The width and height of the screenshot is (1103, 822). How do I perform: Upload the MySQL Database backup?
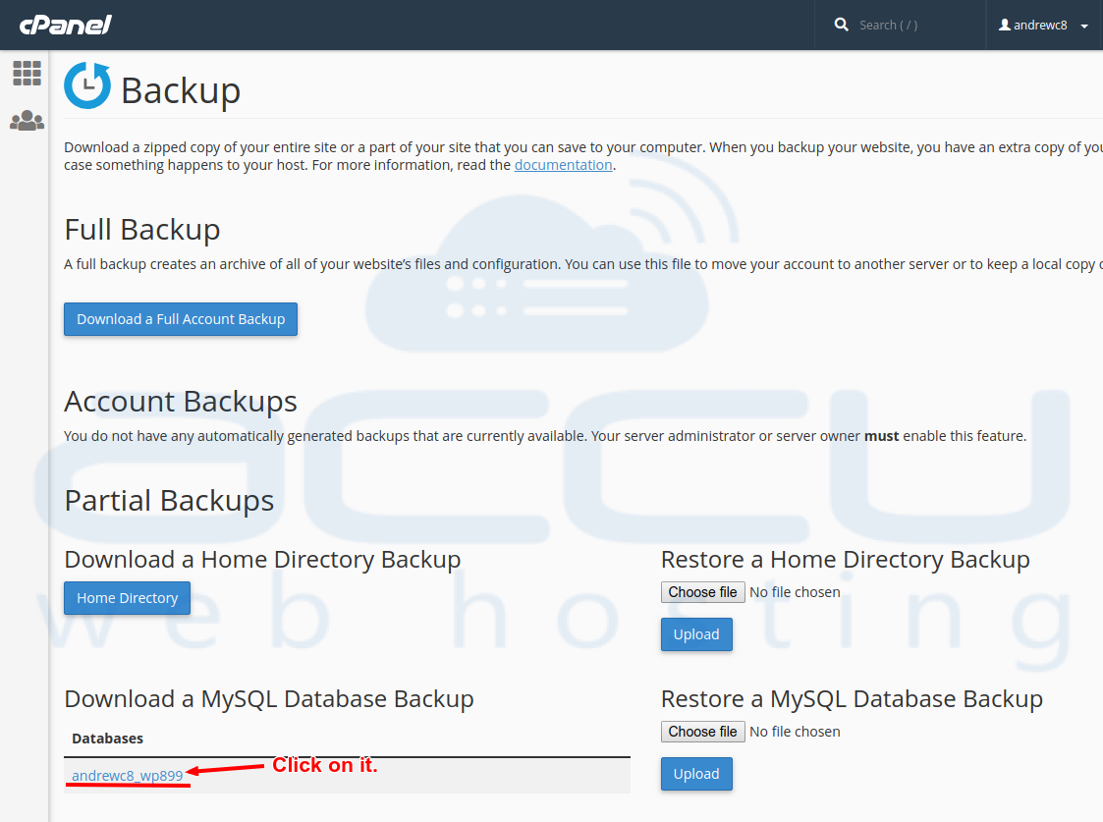pyautogui.click(x=696, y=774)
